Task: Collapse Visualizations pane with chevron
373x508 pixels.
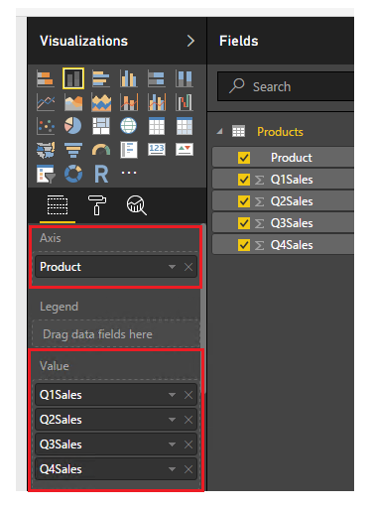Action: (x=190, y=41)
